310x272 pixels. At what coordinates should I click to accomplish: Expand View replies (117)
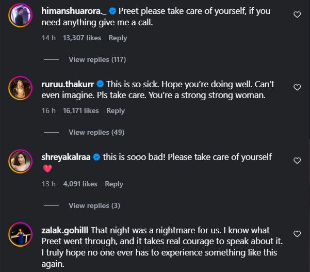pos(97,59)
